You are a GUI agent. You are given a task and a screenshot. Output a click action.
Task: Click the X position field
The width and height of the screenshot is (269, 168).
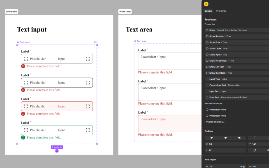(225, 144)
